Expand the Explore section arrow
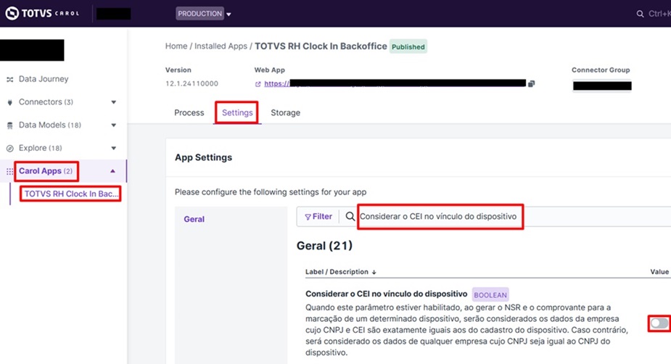Viewport: 671px width, 364px height. tap(113, 148)
